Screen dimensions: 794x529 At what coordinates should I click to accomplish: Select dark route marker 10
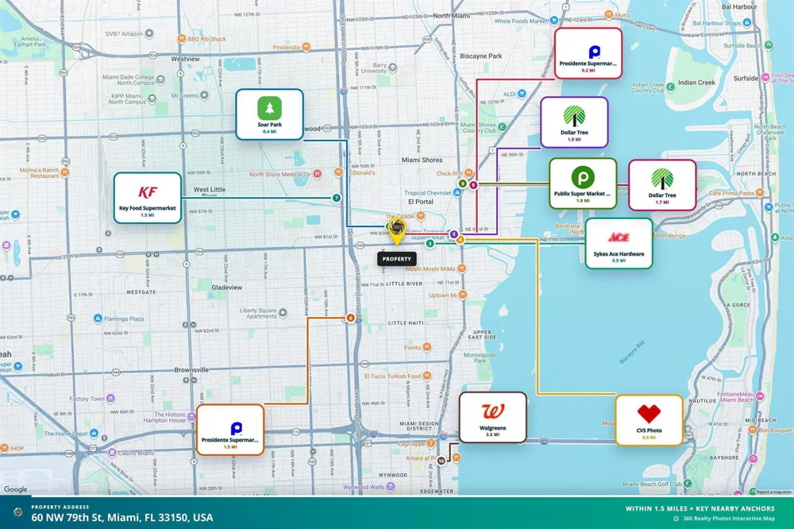(441, 461)
